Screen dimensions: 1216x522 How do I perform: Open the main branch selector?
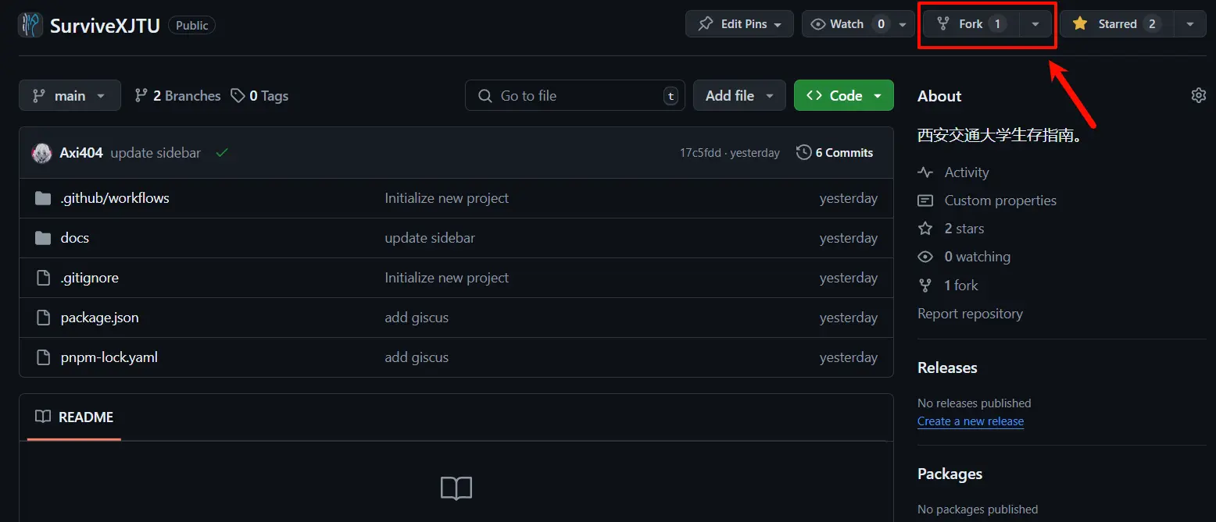(x=70, y=95)
